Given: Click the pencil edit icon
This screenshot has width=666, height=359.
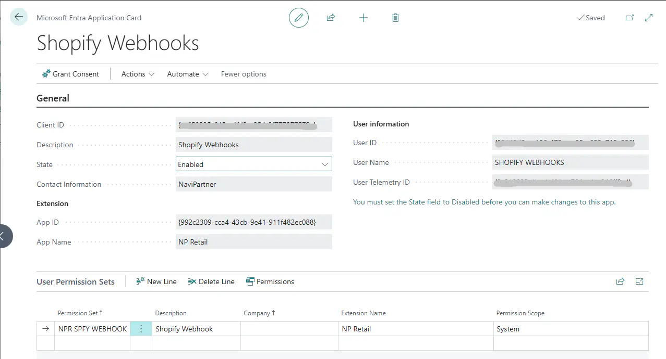Looking at the screenshot, I should [299, 18].
